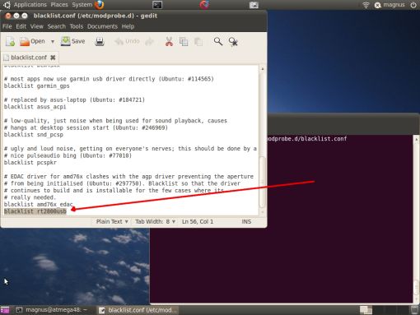Click the Copy icon in toolbar

click(184, 41)
